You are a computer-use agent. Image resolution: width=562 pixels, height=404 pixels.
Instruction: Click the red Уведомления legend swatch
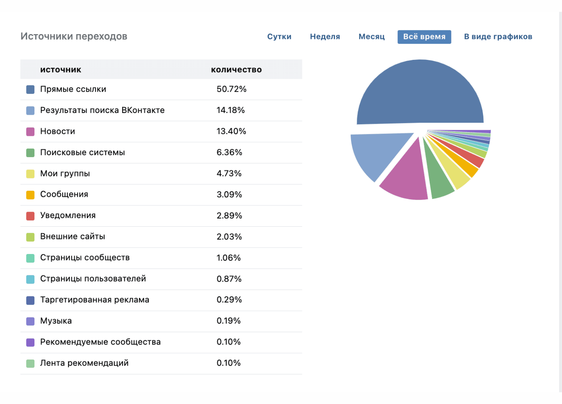[x=30, y=216]
